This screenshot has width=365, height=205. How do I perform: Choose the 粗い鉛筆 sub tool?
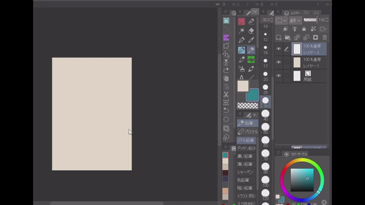pos(246,188)
